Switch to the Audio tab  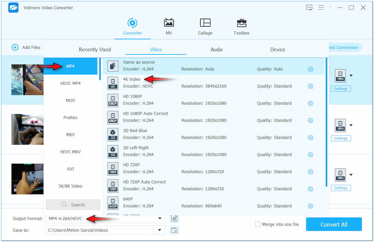216,49
